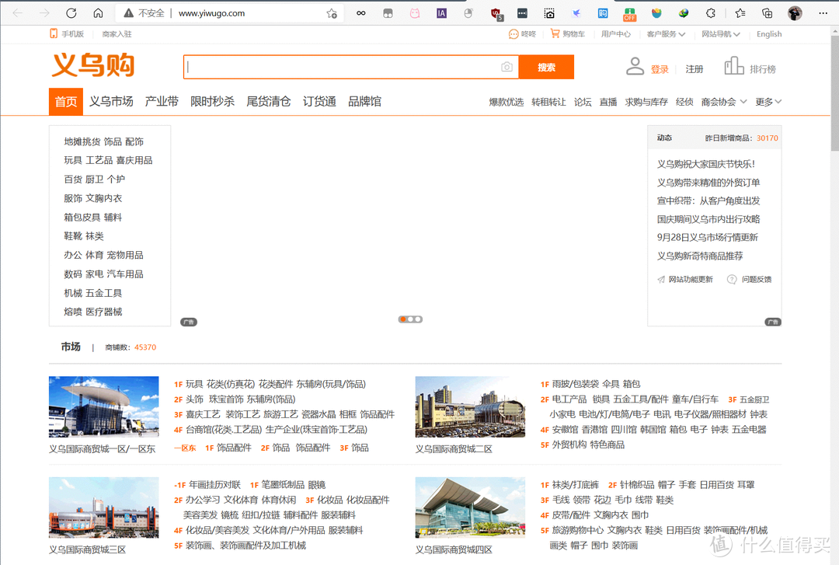Open the IA browser extension icon

pos(441,13)
